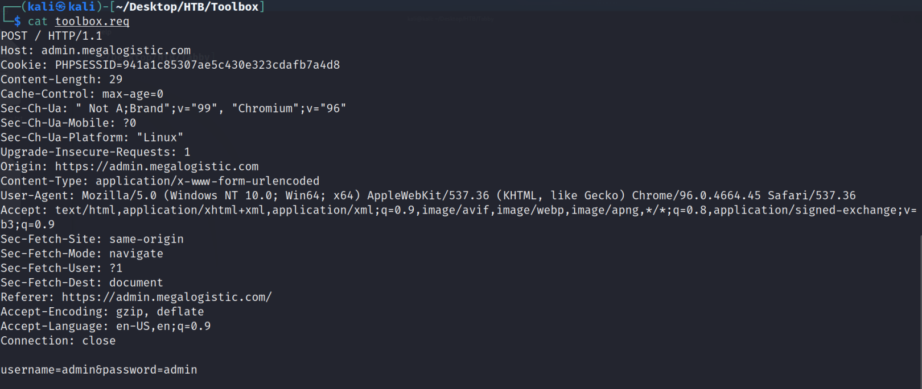The image size is (922, 389).
Task: Click the Origin https://admin.megalogistic.com URL
Action: coord(157,166)
